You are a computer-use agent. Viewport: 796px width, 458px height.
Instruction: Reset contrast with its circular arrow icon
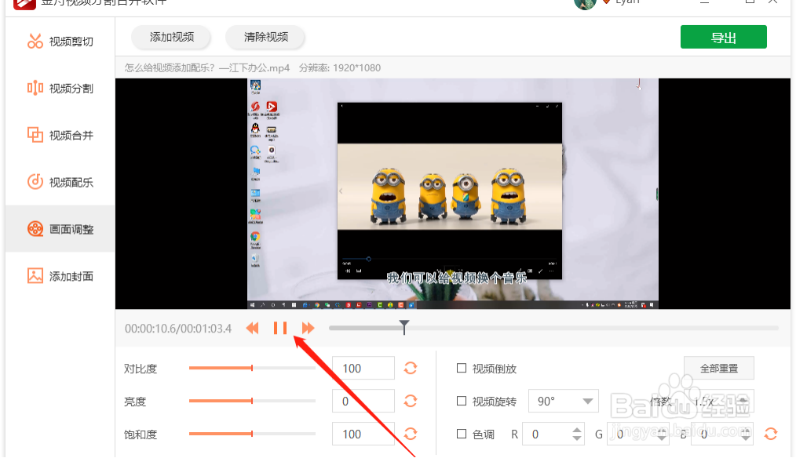(411, 369)
